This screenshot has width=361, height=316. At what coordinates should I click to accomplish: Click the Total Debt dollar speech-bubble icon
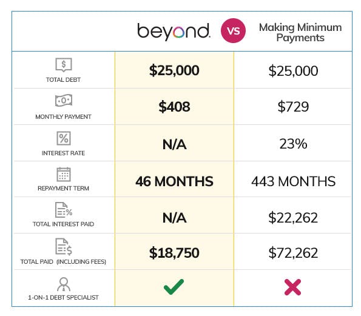tap(64, 65)
